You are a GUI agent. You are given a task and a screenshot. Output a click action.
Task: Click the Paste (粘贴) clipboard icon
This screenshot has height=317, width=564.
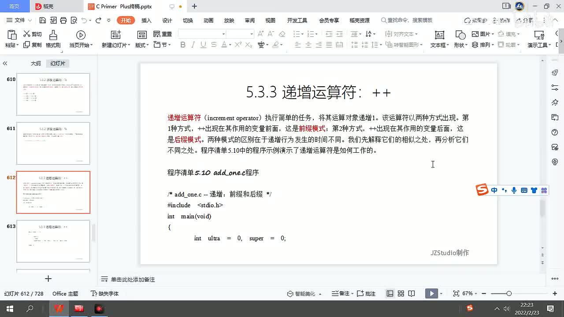click(12, 35)
